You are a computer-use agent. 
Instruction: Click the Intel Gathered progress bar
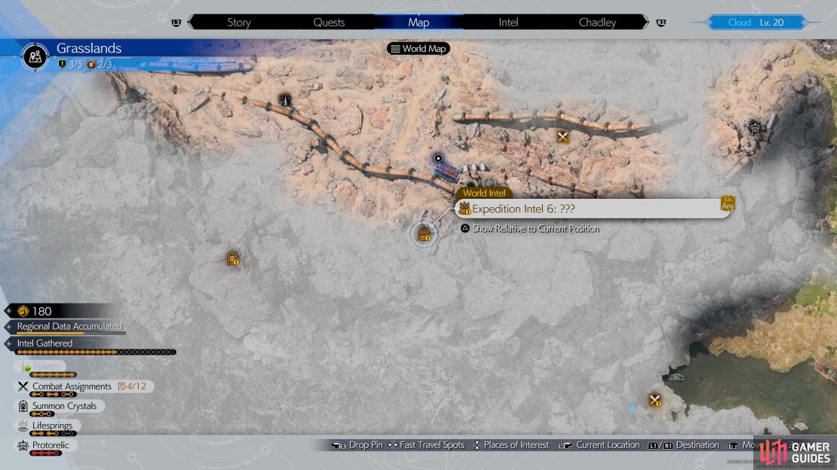(x=96, y=352)
